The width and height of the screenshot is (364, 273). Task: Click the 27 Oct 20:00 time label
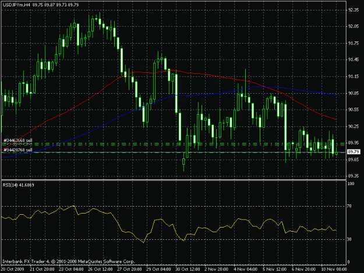129,270
